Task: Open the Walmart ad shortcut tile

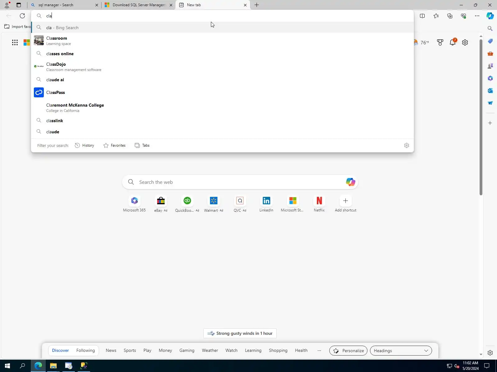Action: pyautogui.click(x=213, y=204)
